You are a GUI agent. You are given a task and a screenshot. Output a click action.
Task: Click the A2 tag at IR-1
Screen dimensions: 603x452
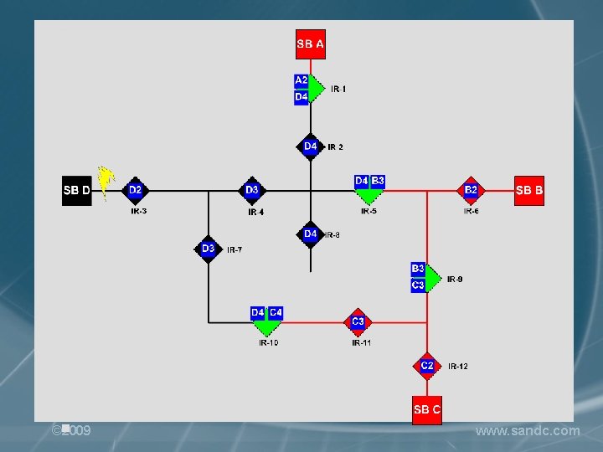(301, 81)
